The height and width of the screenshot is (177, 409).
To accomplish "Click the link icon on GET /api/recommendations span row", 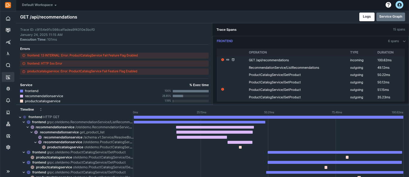I will [x=228, y=60].
